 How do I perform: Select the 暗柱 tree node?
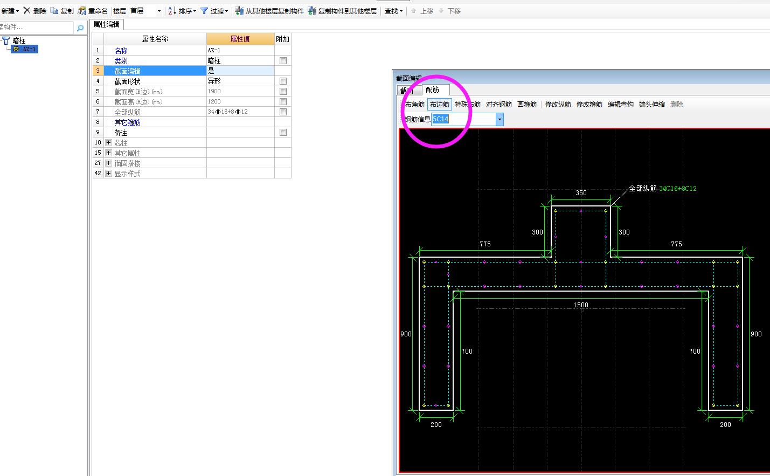click(x=19, y=40)
